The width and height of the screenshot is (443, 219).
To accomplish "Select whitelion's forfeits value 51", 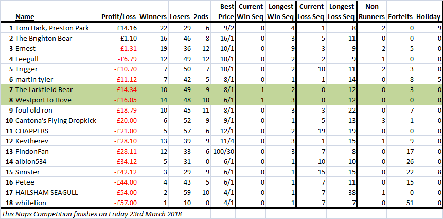I will point(401,203).
